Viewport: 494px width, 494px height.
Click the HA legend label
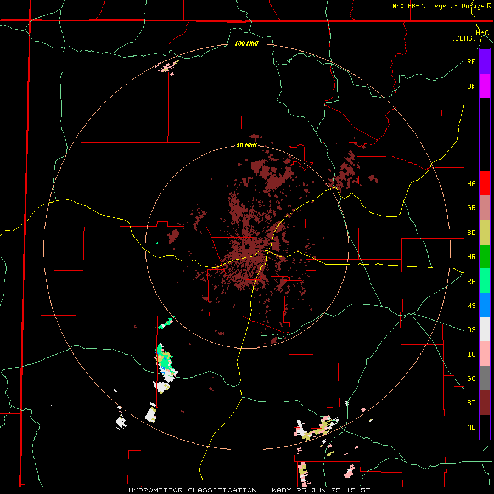pos(471,184)
